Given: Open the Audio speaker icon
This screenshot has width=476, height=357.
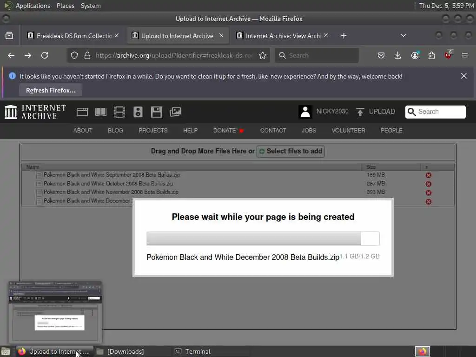Looking at the screenshot, I should coord(138,112).
